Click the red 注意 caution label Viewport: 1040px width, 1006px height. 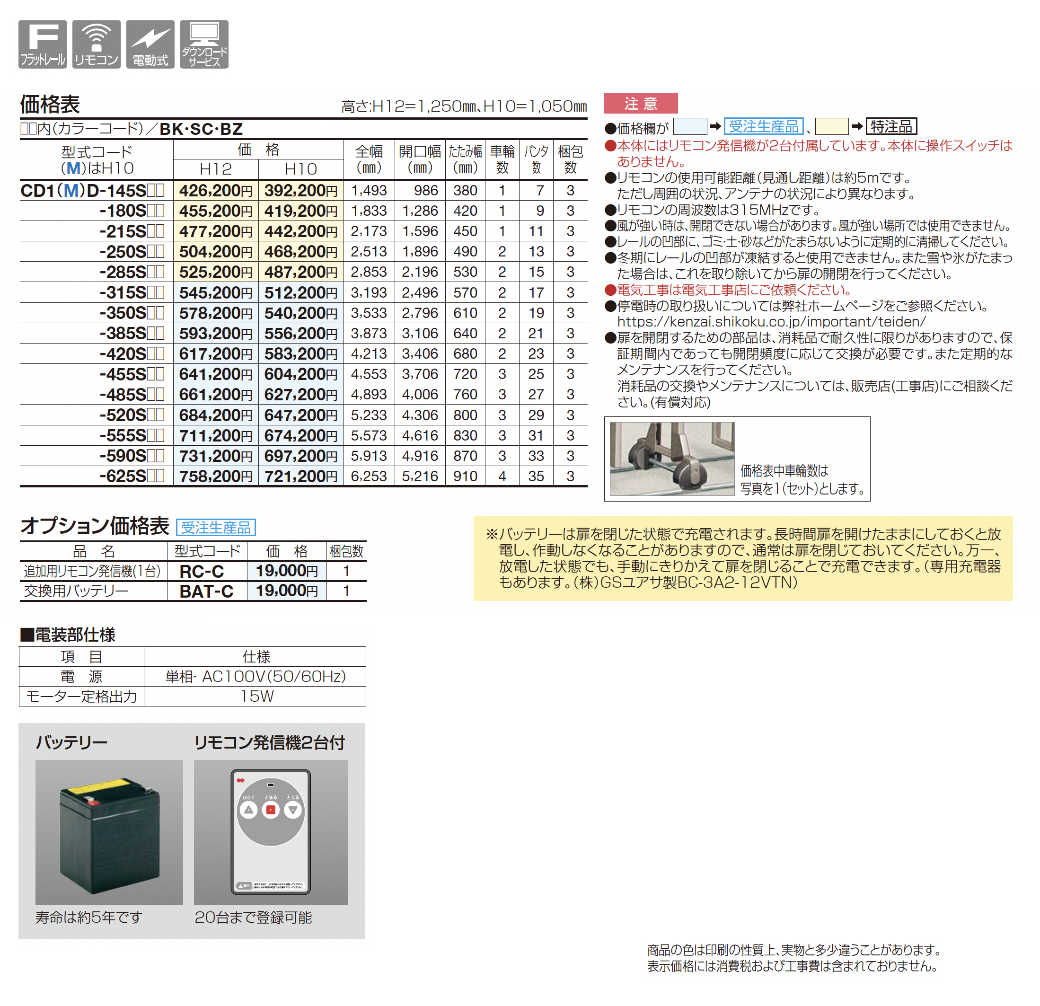coord(641,104)
